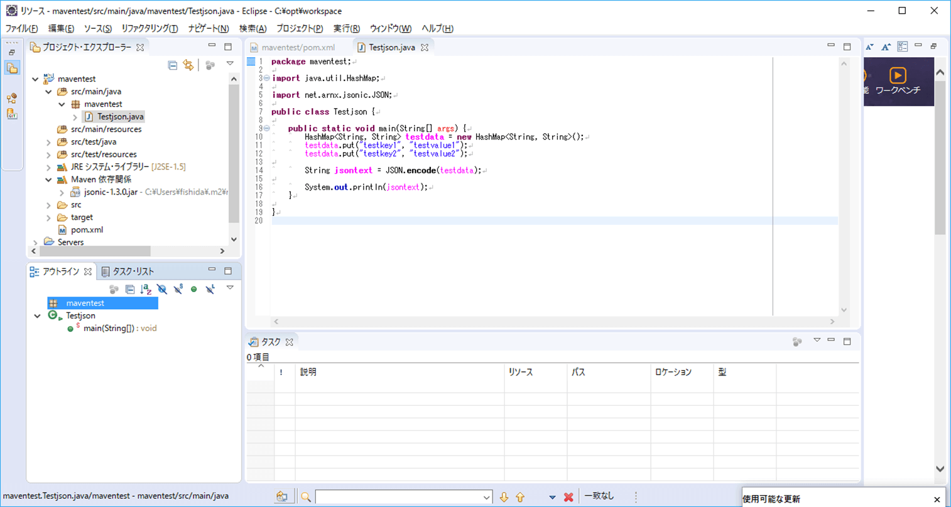The width and height of the screenshot is (951, 507).
Task: Open search options blue triangle menu
Action: pyautogui.click(x=552, y=498)
